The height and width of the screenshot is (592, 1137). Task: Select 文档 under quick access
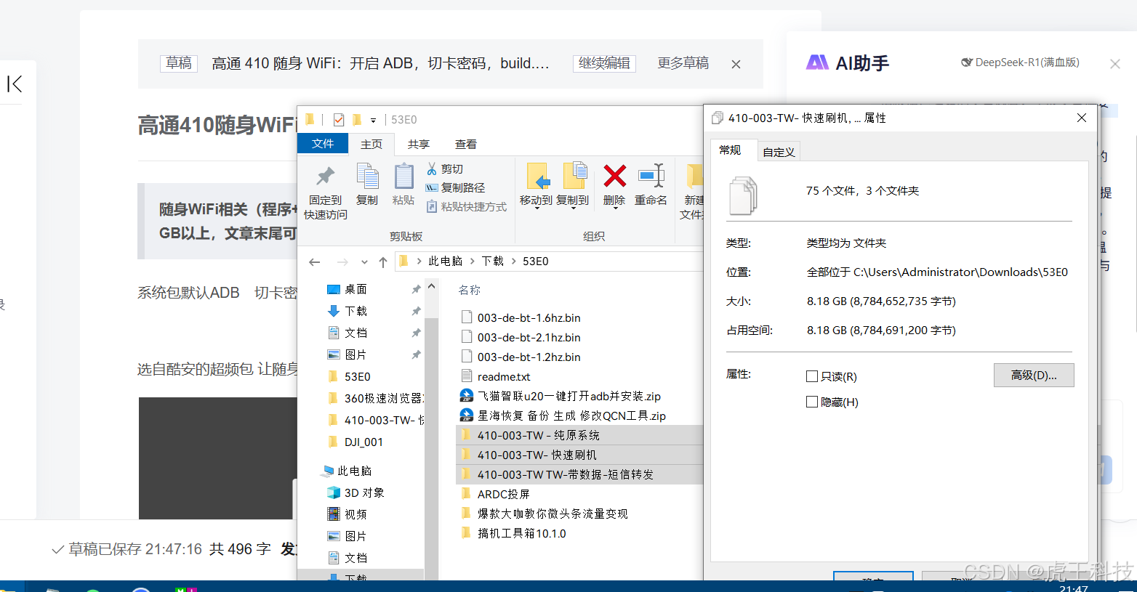pyautogui.click(x=355, y=333)
